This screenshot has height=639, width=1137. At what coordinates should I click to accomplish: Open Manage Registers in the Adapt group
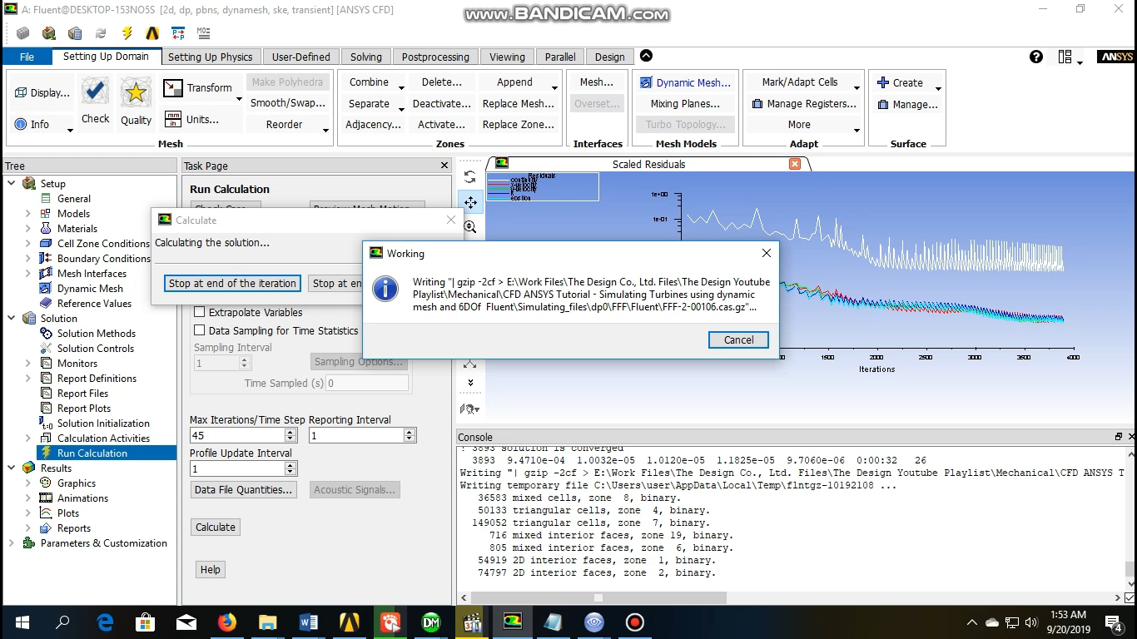pos(804,103)
